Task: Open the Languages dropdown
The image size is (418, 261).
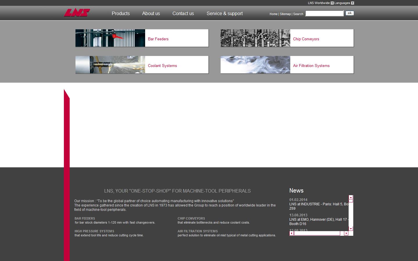Action: point(352,3)
